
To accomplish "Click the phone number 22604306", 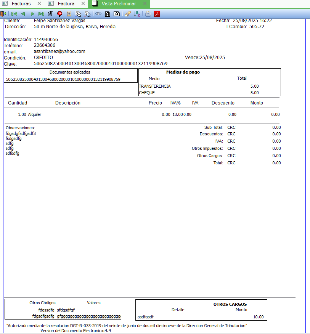I will pos(45,45).
